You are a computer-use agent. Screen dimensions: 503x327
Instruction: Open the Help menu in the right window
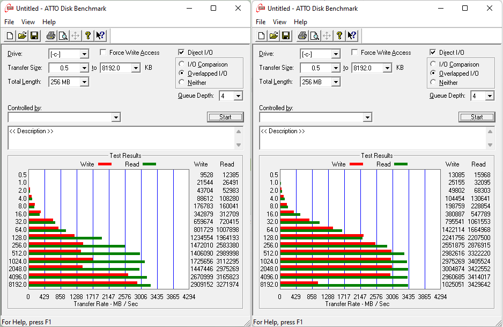[x=301, y=22]
